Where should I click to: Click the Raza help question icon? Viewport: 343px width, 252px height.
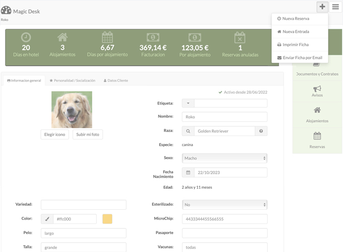pyautogui.click(x=261, y=131)
